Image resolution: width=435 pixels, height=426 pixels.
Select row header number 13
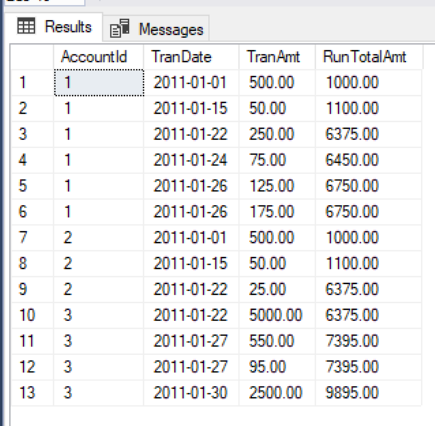32,393
